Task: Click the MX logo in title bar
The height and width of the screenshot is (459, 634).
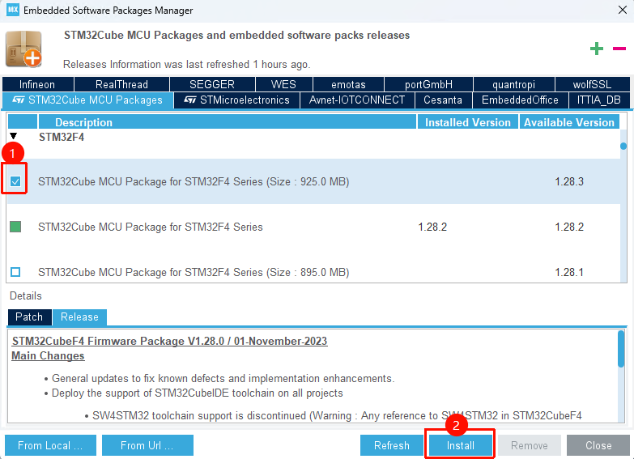Action: point(12,11)
